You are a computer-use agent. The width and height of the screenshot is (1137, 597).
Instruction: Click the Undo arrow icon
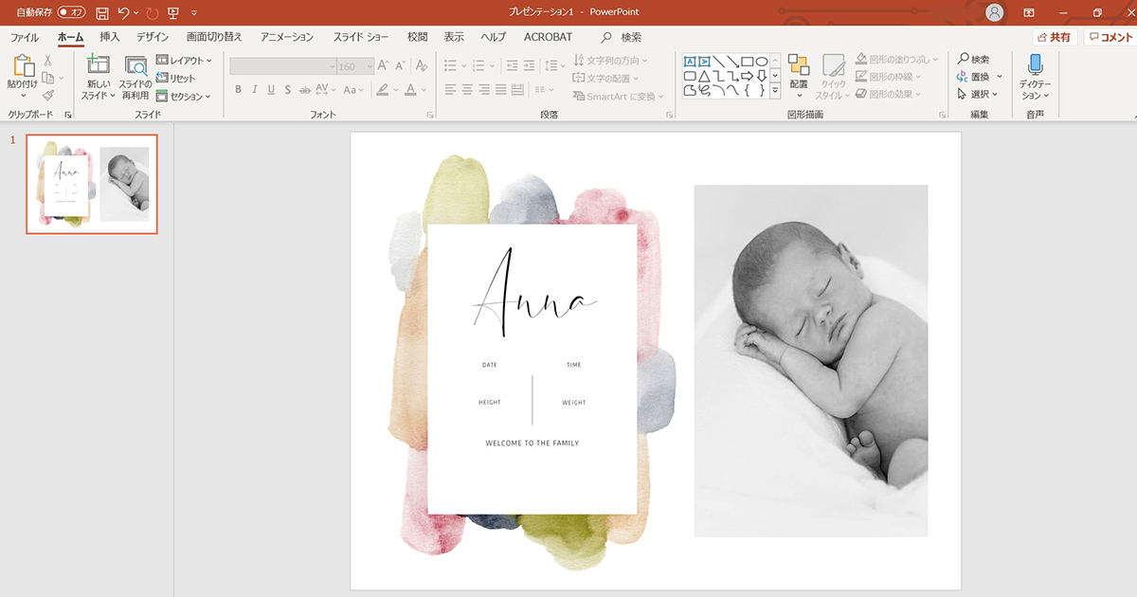[123, 13]
